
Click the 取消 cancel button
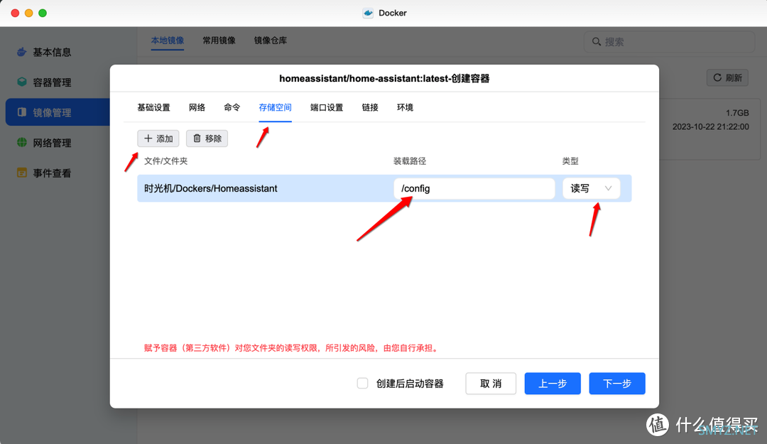pos(491,384)
